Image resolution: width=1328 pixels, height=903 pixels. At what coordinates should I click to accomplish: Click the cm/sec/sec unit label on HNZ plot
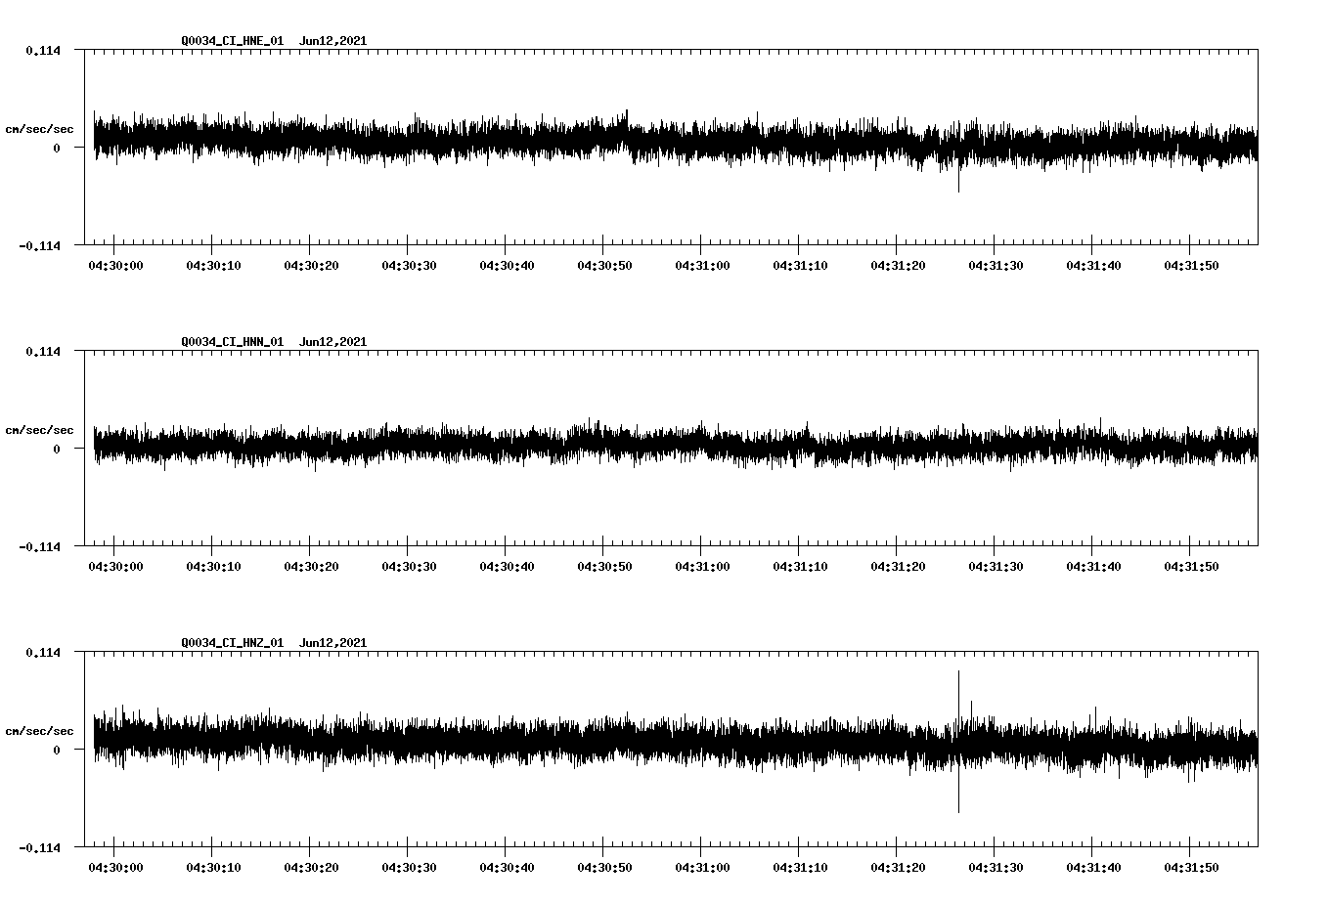tap(39, 731)
